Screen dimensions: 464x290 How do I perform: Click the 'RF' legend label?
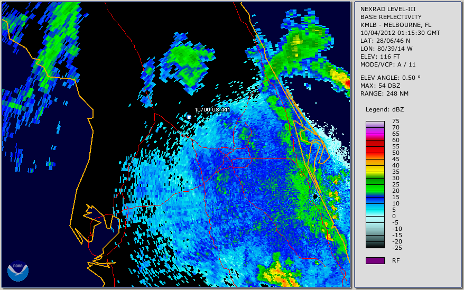pos(396,260)
